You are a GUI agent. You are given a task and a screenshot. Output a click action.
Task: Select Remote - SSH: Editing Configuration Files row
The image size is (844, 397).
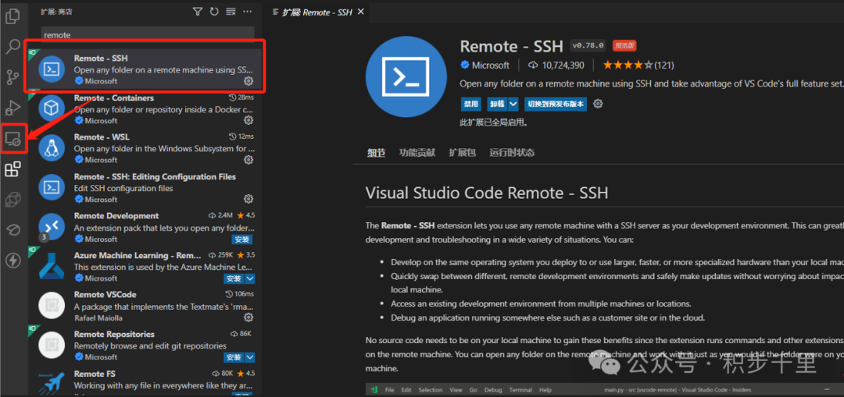pyautogui.click(x=145, y=187)
